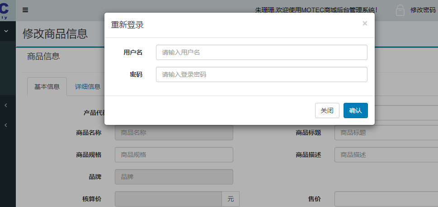Click the 核算价 price input

click(168, 199)
